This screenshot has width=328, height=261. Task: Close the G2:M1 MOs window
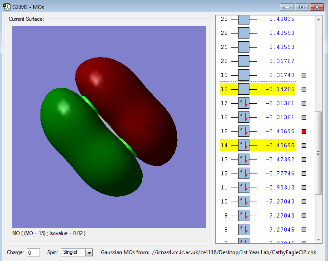(317, 7)
